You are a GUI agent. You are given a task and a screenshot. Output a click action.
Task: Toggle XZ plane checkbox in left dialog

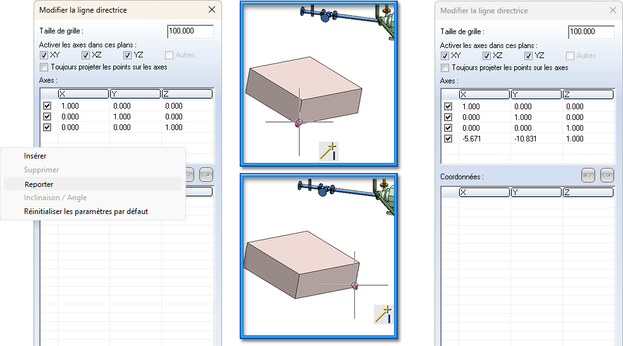click(85, 55)
